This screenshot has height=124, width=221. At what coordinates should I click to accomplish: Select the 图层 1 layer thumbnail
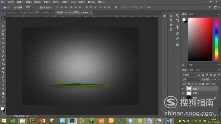tap(189, 93)
